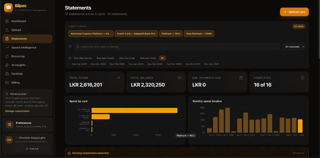Toggle Credit Card — Sampath Bank PLC filter
320x158 pixels.
point(136,34)
